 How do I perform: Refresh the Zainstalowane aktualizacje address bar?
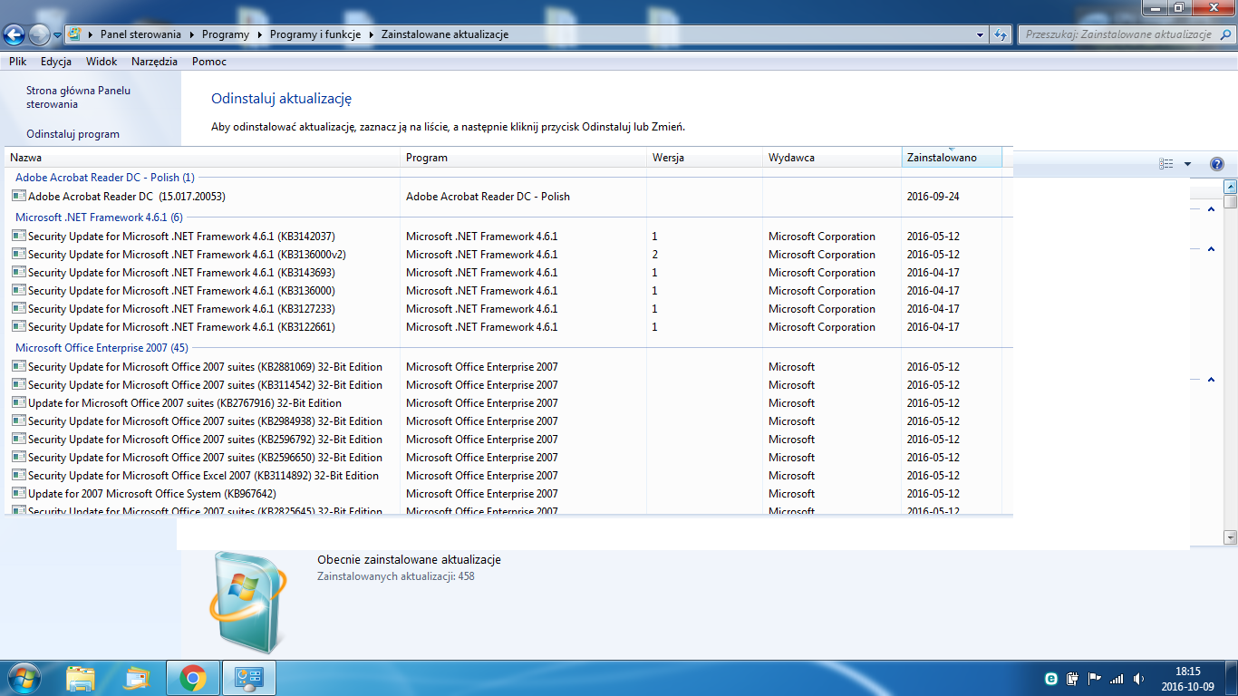[x=1001, y=34]
